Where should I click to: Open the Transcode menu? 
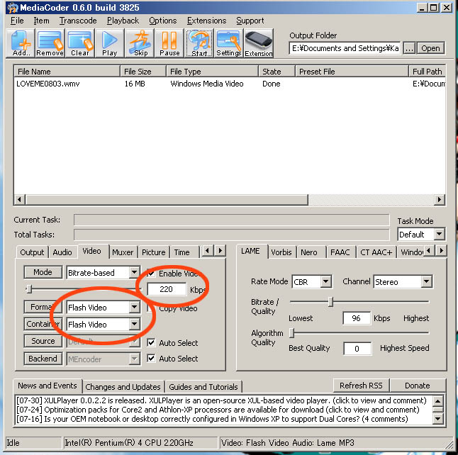[78, 21]
